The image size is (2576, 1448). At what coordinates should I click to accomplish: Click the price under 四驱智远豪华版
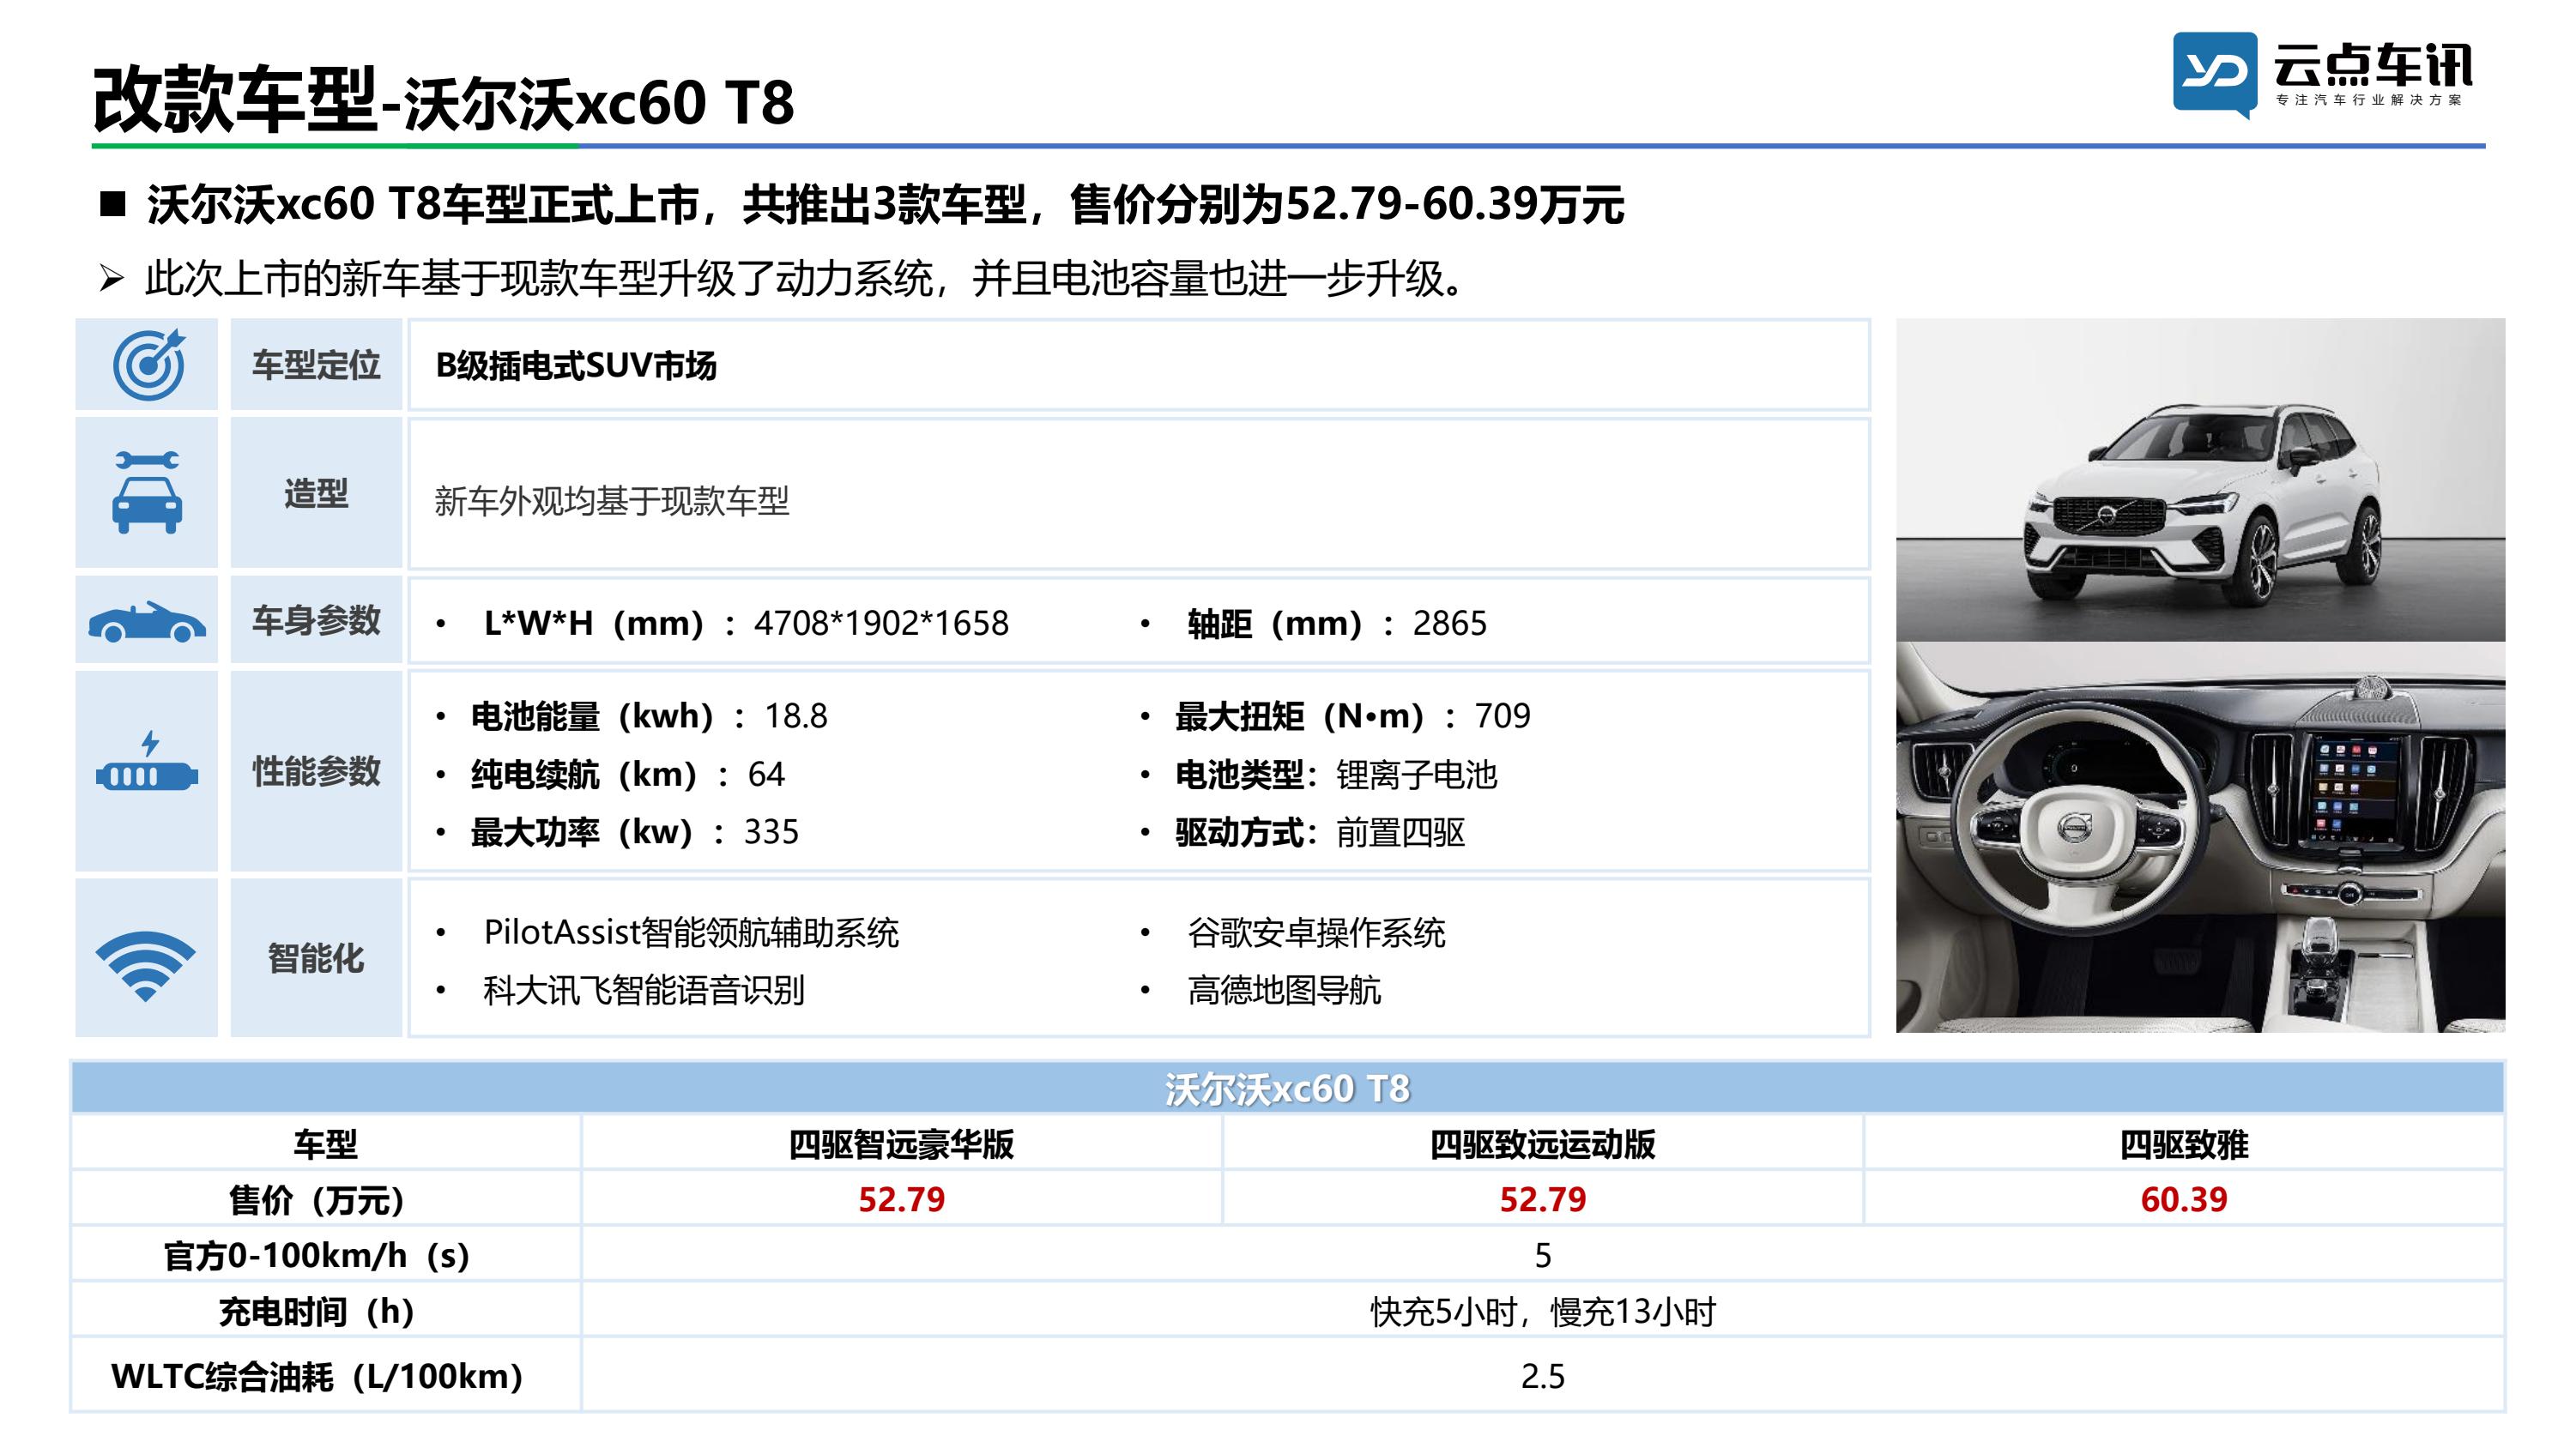901,1199
